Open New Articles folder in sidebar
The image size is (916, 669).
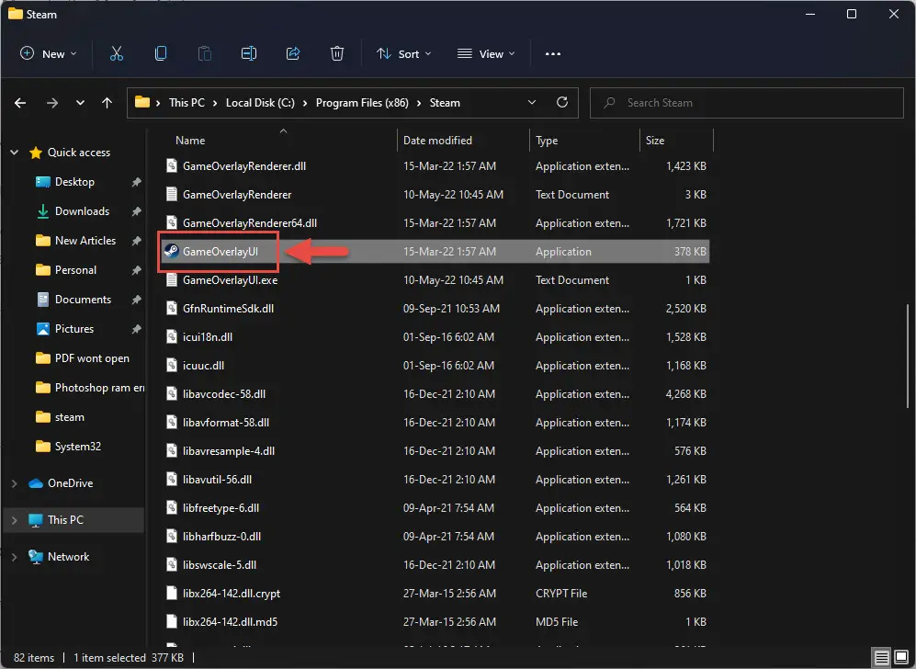point(85,240)
